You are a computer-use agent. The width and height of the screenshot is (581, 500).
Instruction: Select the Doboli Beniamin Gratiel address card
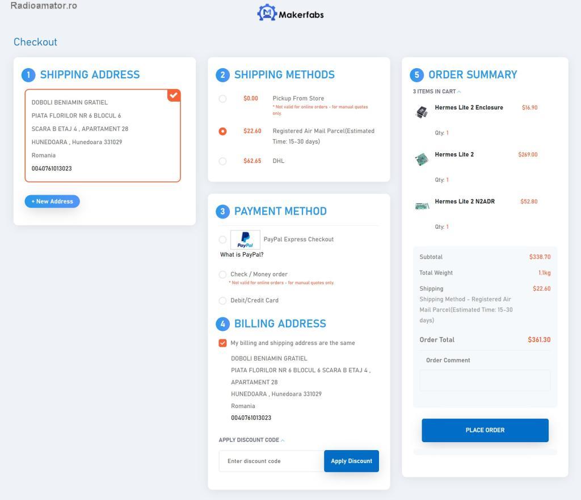(103, 136)
